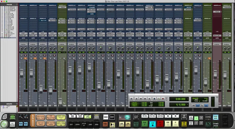
Task: Click the red master channel's volume fader
Action: (215, 73)
